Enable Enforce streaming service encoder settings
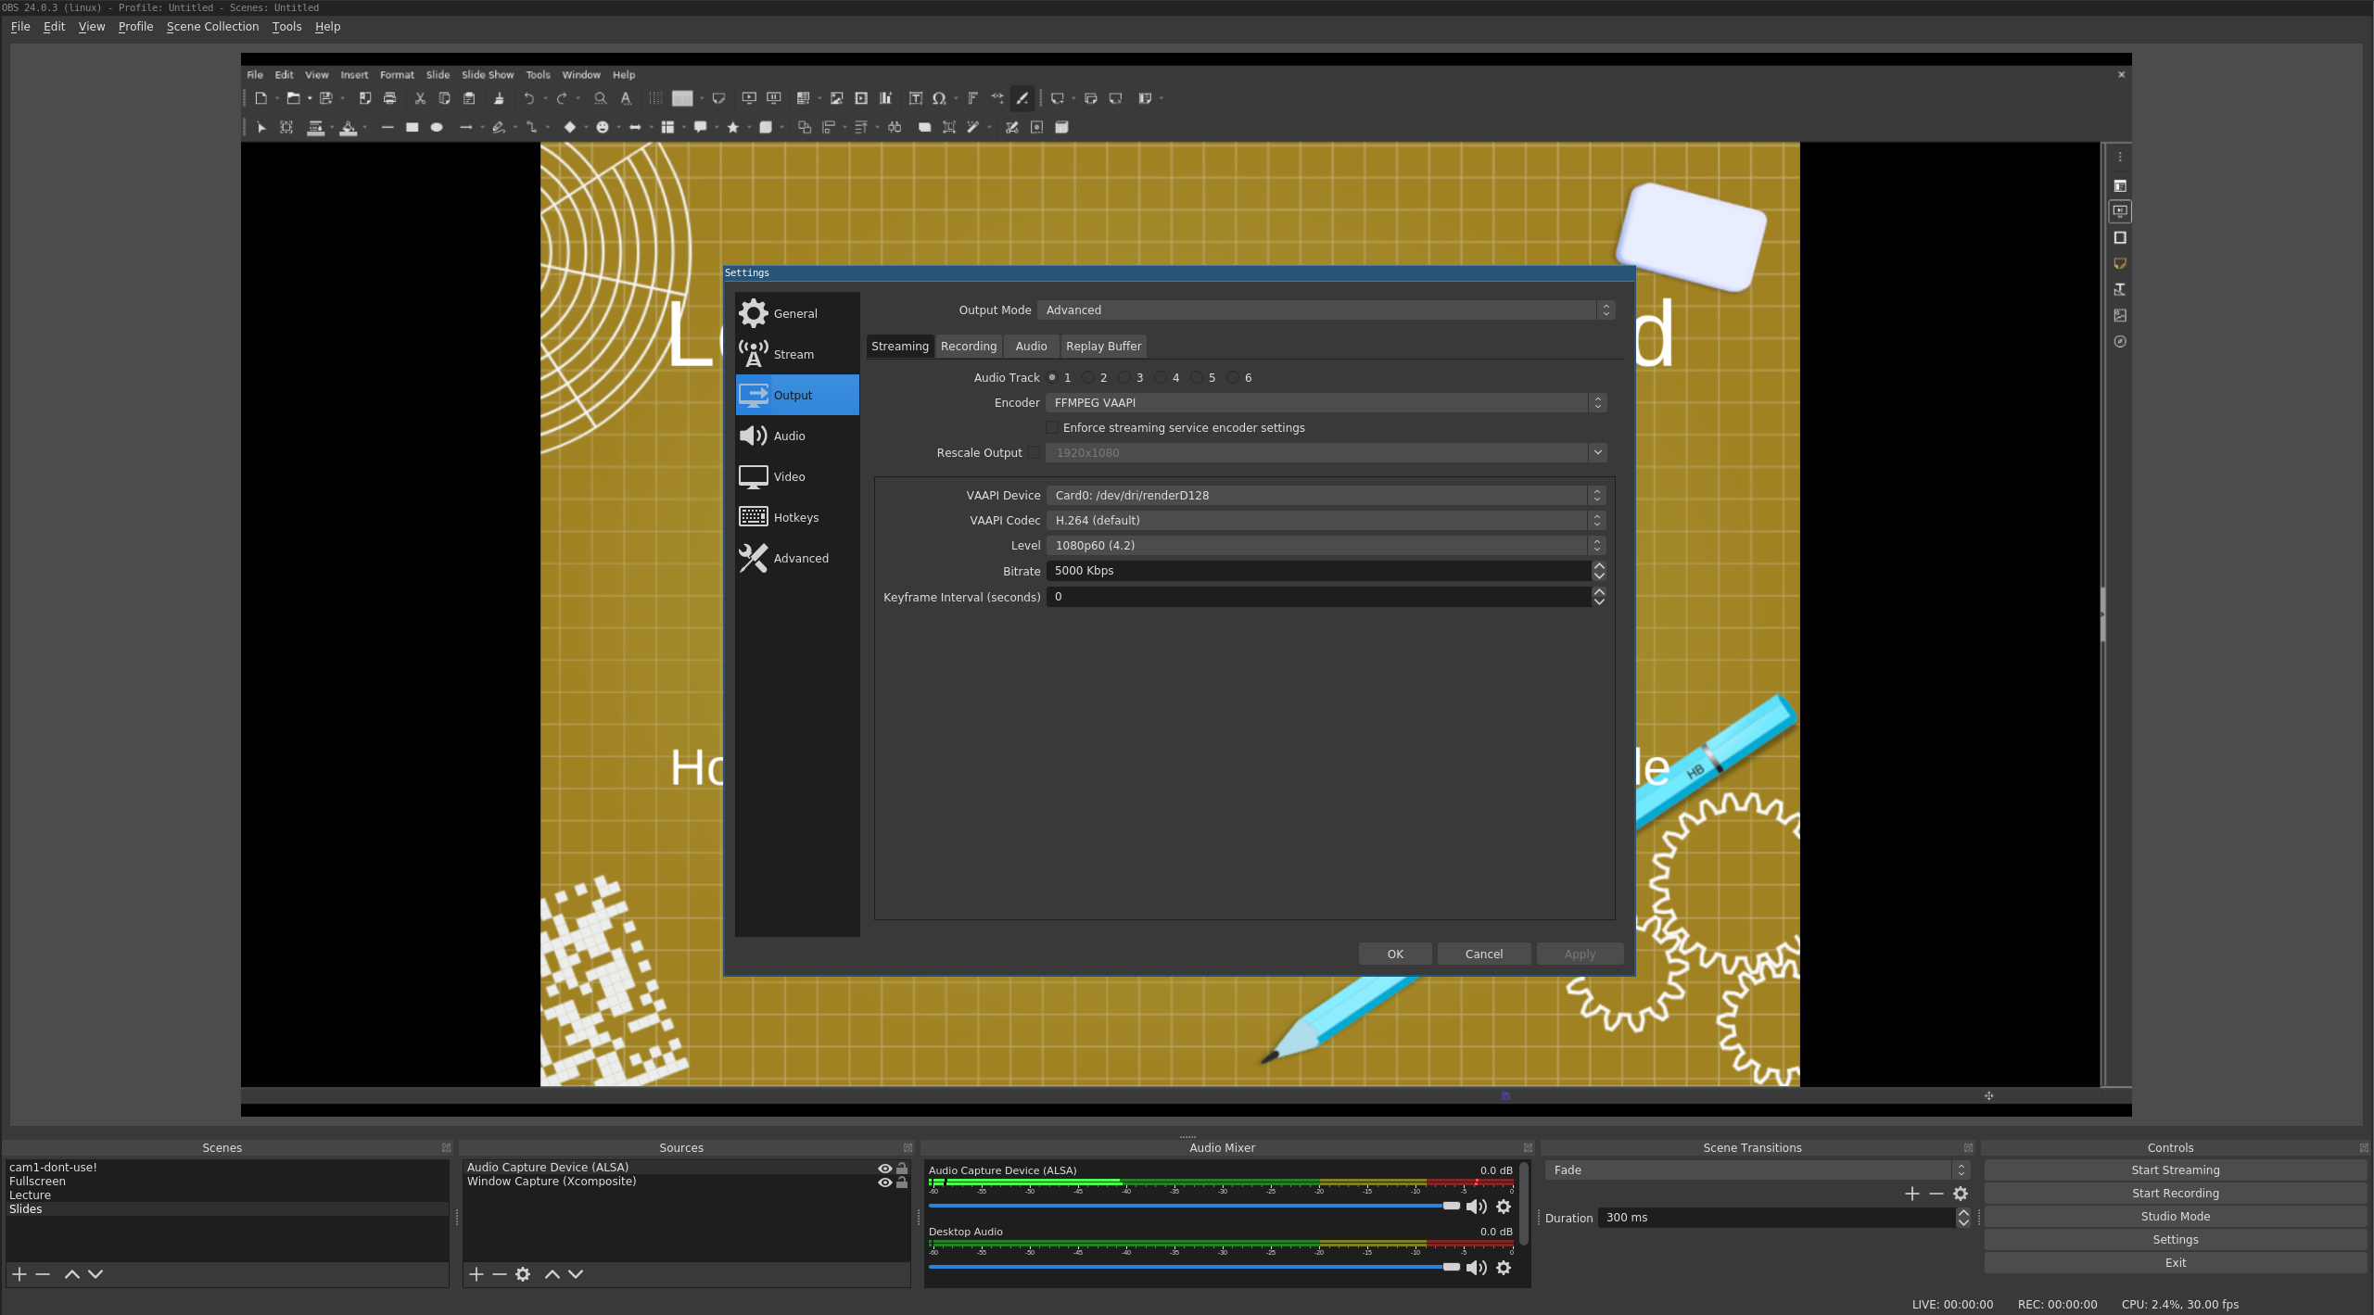The height and width of the screenshot is (1315, 2374). (x=1052, y=427)
